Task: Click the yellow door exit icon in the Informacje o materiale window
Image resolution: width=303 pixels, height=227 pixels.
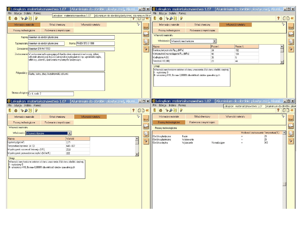Action: pyautogui.click(x=10, y=18)
